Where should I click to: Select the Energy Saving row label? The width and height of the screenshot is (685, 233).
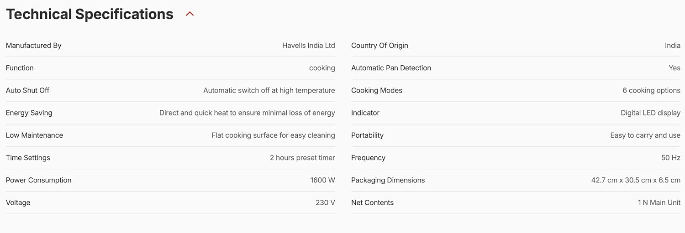point(29,113)
